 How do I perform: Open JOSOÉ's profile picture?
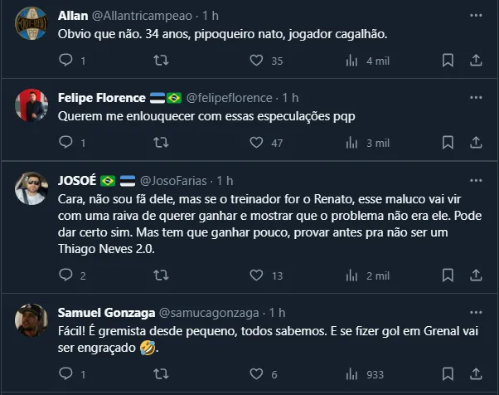(32, 189)
